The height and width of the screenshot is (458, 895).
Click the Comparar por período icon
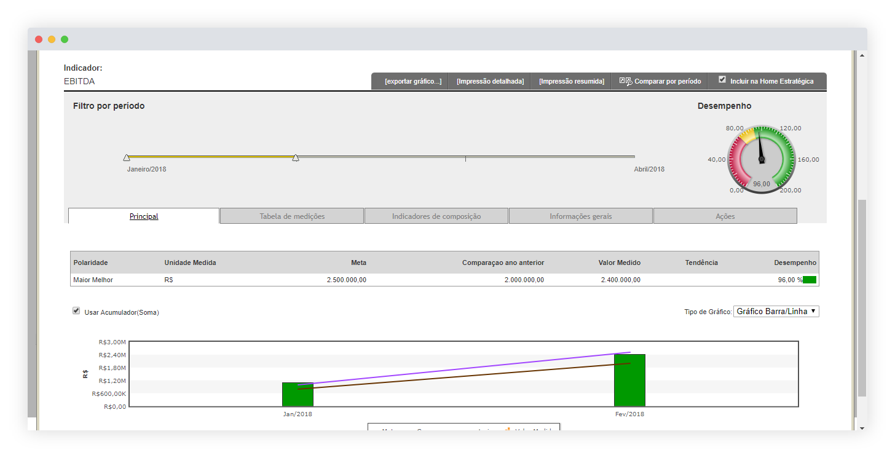pyautogui.click(x=625, y=81)
